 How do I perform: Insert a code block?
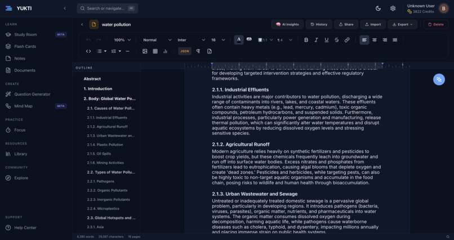click(x=88, y=51)
